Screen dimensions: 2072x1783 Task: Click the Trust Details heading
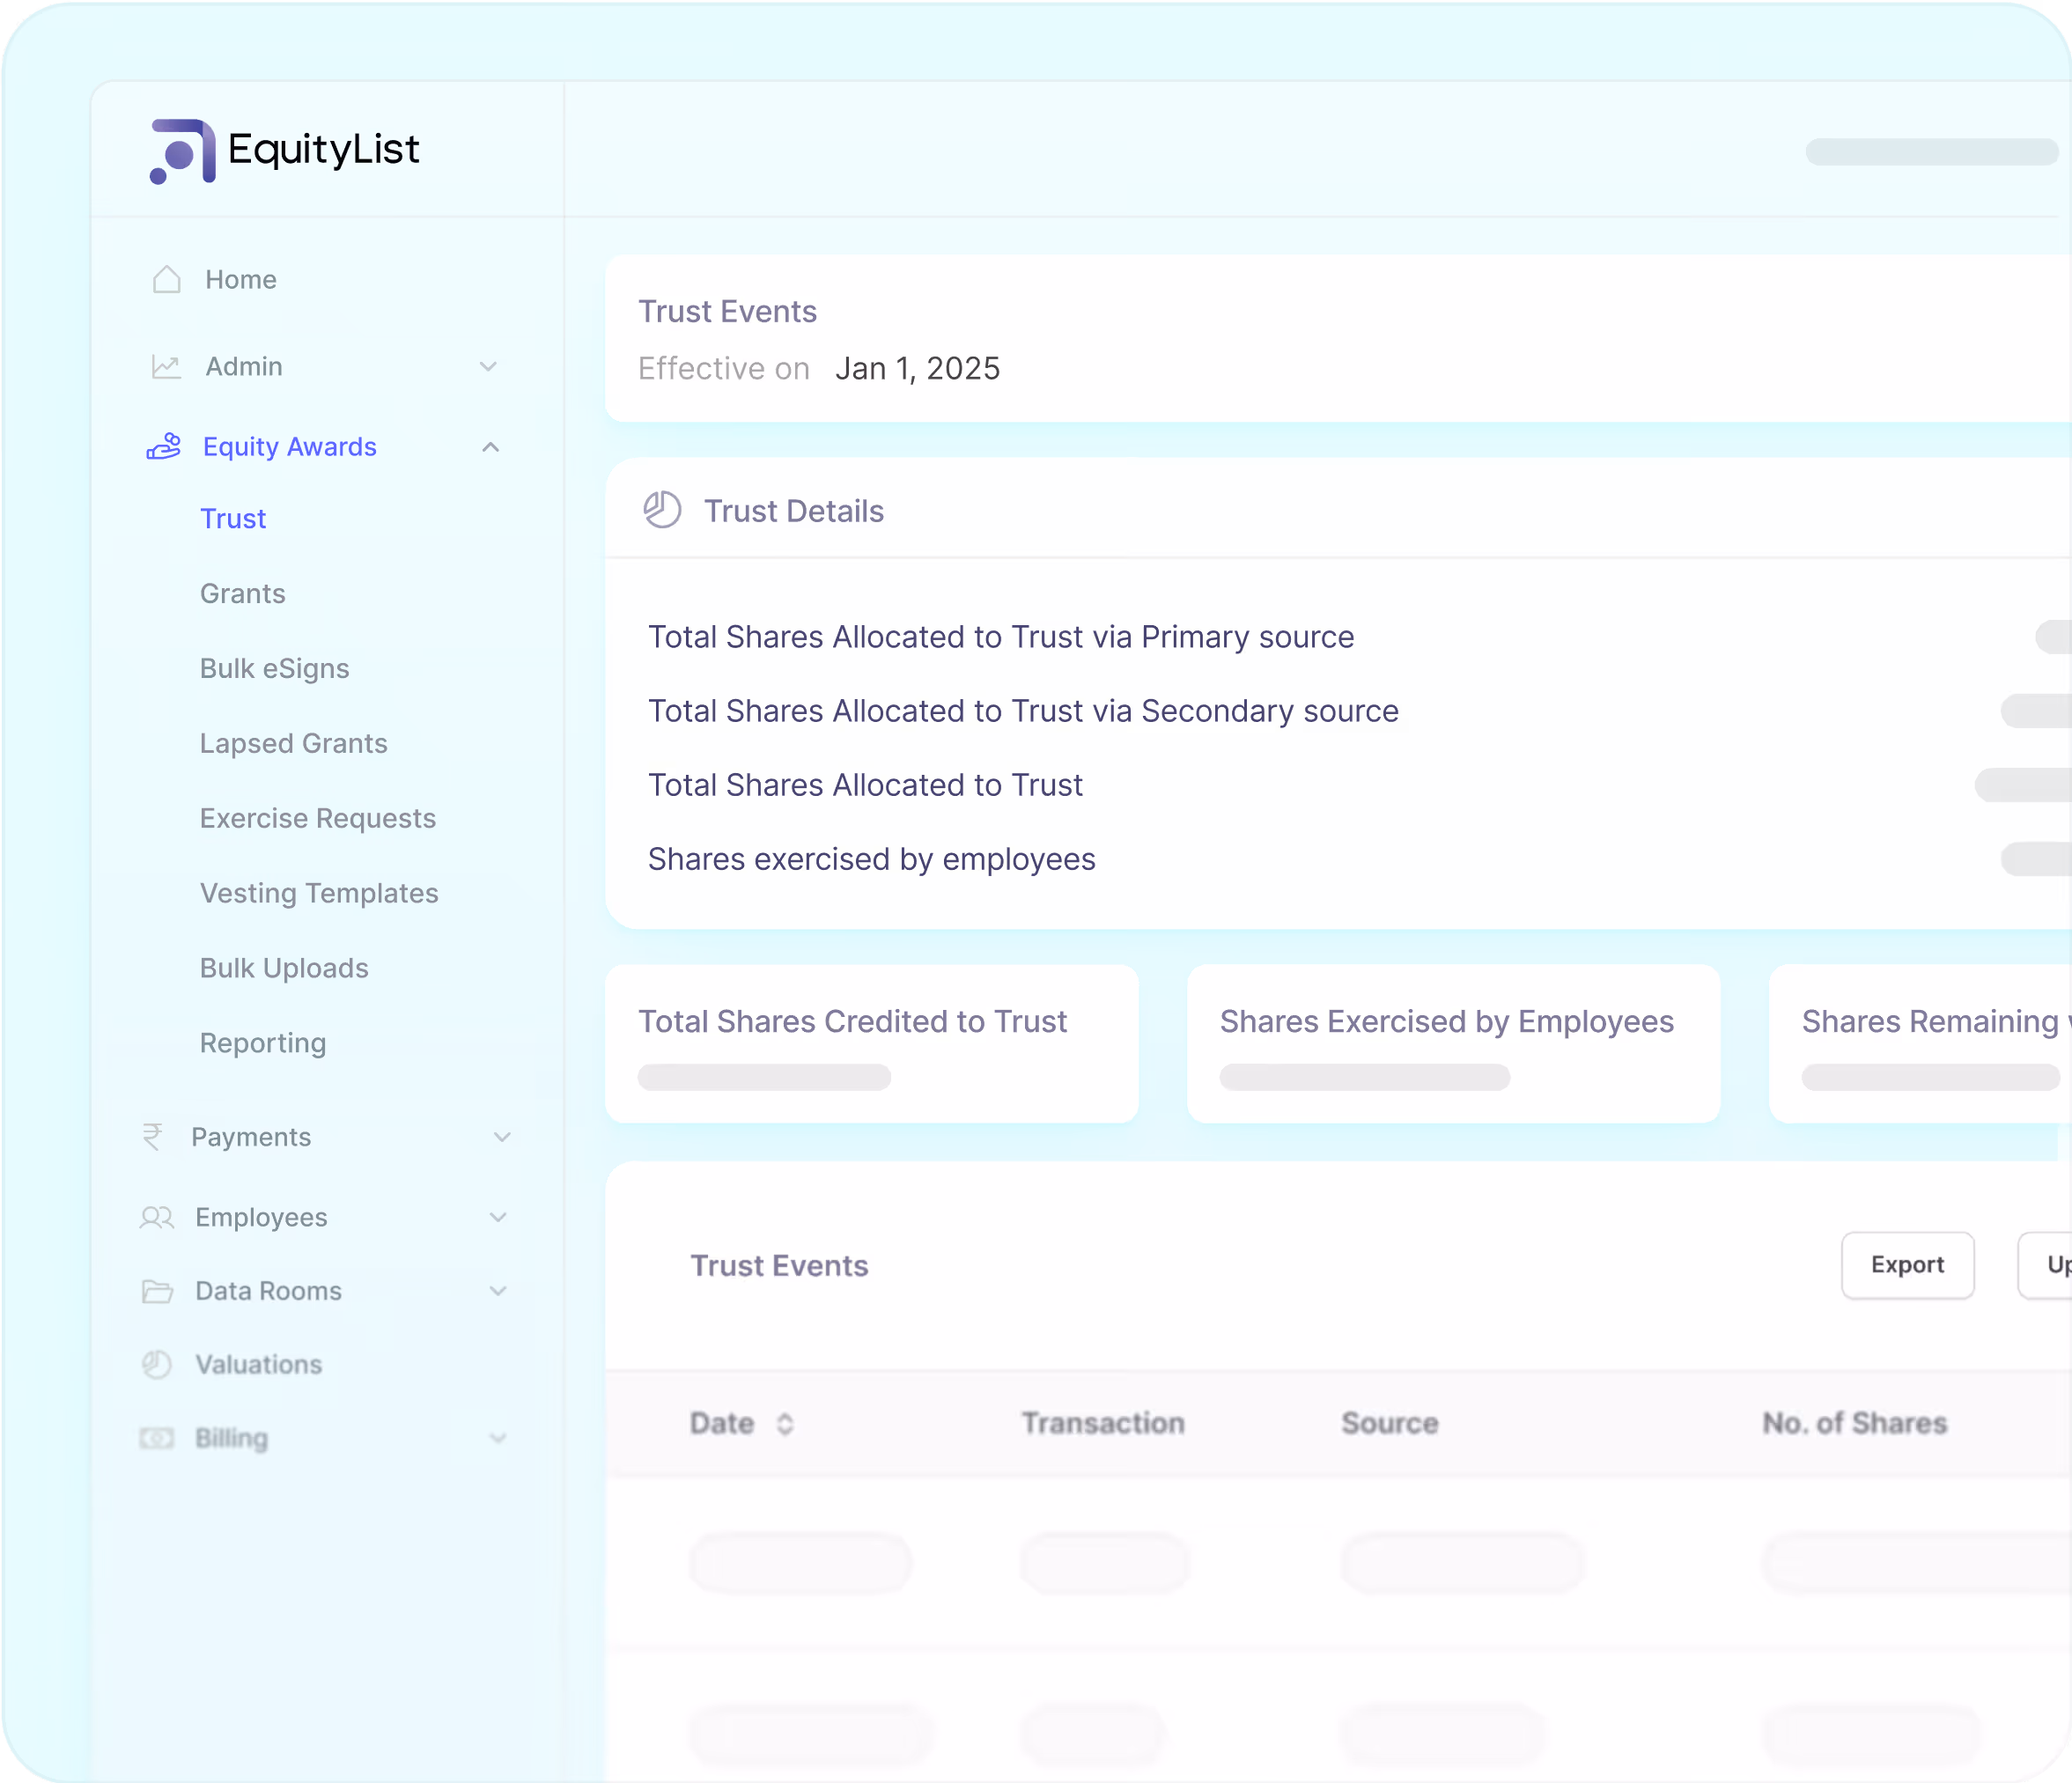[x=794, y=511]
